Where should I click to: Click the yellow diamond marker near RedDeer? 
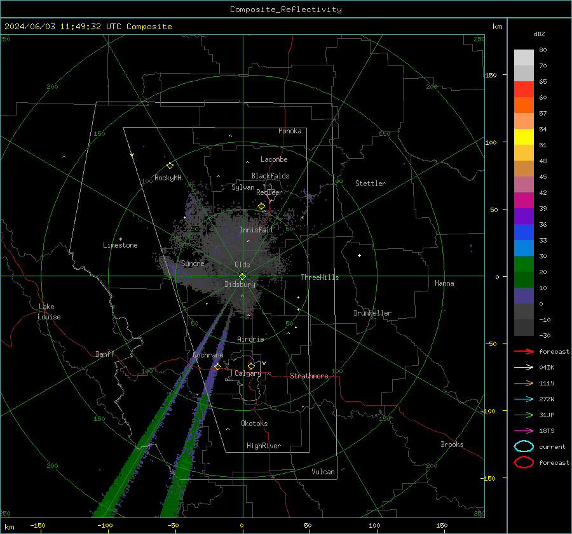click(x=261, y=206)
